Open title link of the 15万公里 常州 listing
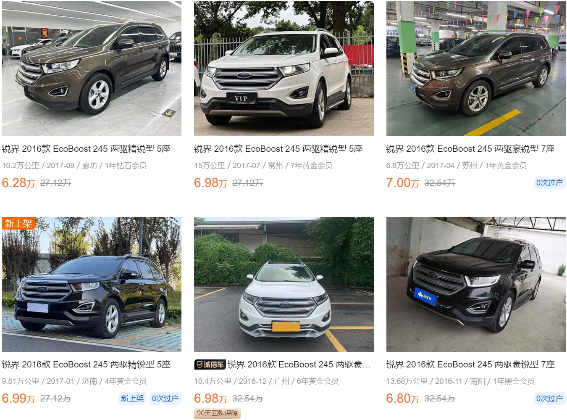Screen dimensions: 567x420 tap(278, 149)
